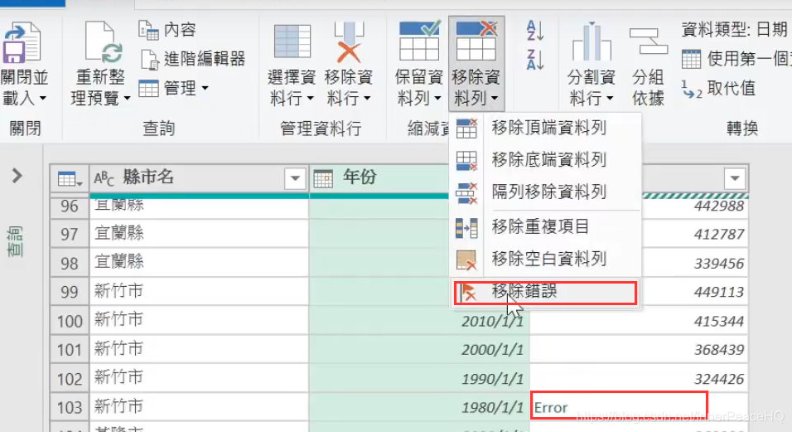The width and height of the screenshot is (792, 432).
Task: Open the 縣市名 column filter dropdown
Action: (x=295, y=178)
